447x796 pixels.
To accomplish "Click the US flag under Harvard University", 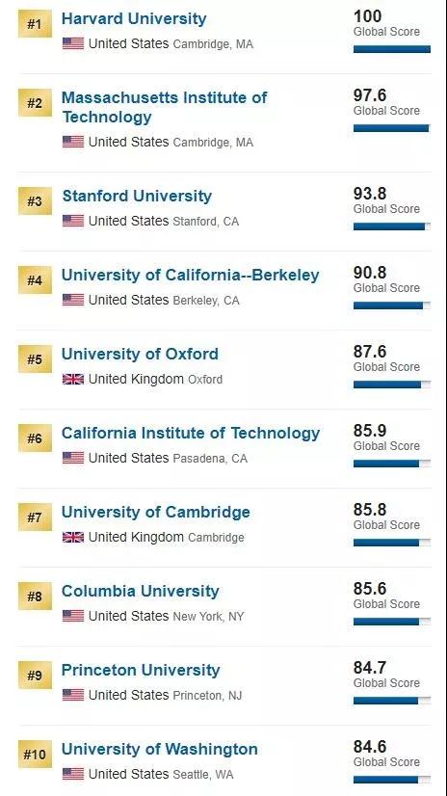I will (73, 43).
